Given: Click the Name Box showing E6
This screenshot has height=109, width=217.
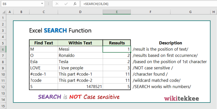Looking at the screenshot, I should click(x=23, y=4).
